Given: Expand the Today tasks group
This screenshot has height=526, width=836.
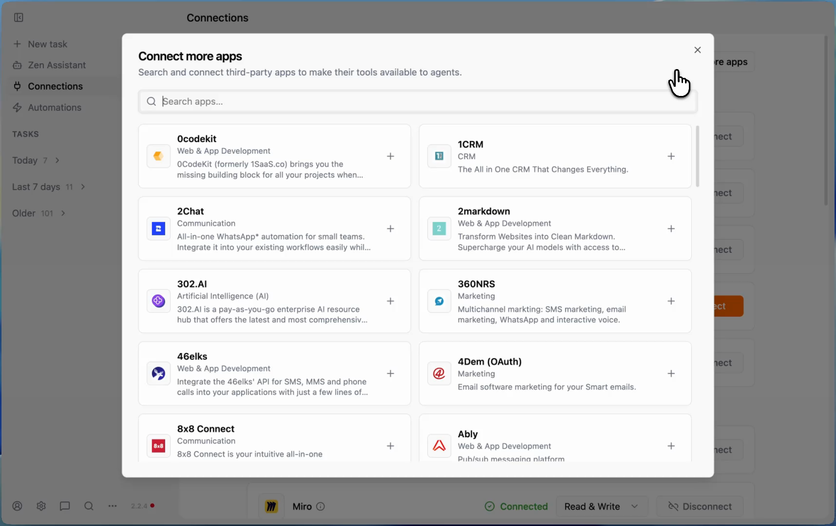Looking at the screenshot, I should 36,160.
